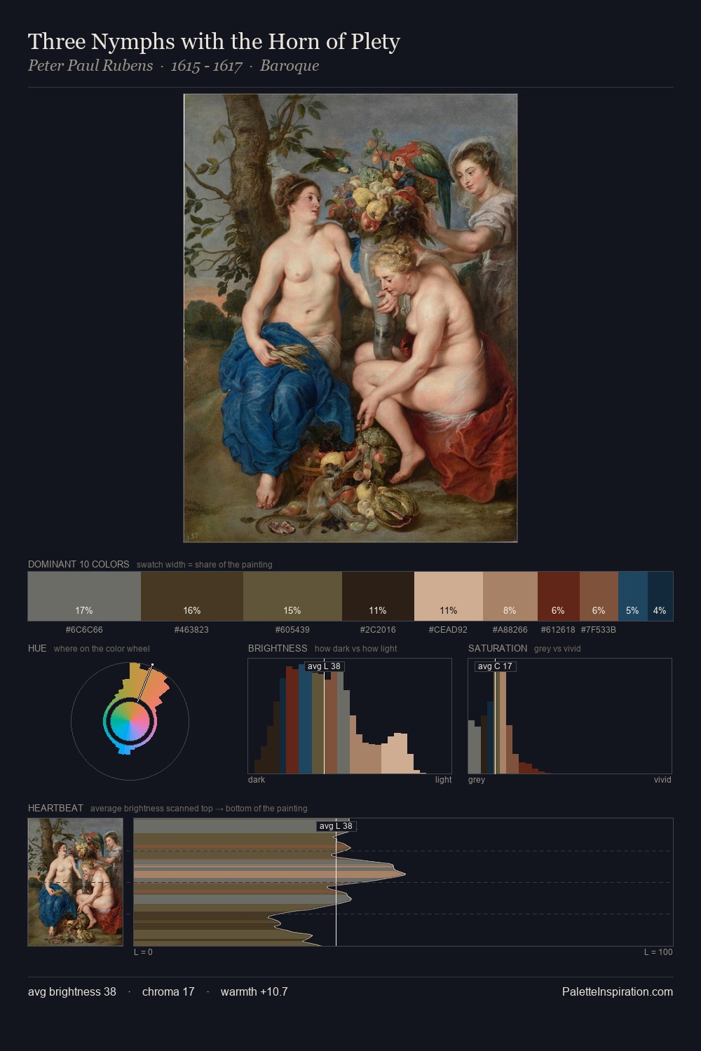Click the 'chroma 17' footer stat
Image resolution: width=701 pixels, height=1051 pixels.
[x=168, y=991]
